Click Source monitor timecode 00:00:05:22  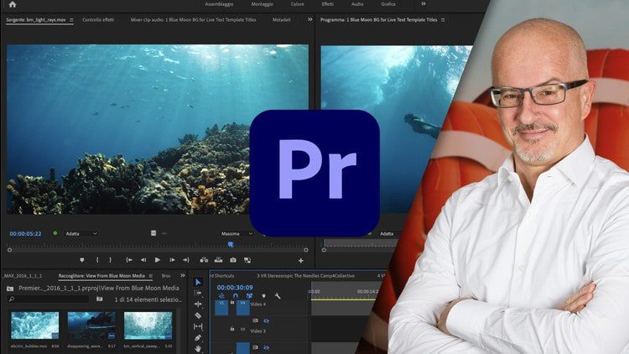[x=25, y=233]
